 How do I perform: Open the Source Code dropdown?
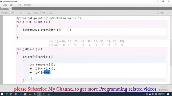point(162,13)
